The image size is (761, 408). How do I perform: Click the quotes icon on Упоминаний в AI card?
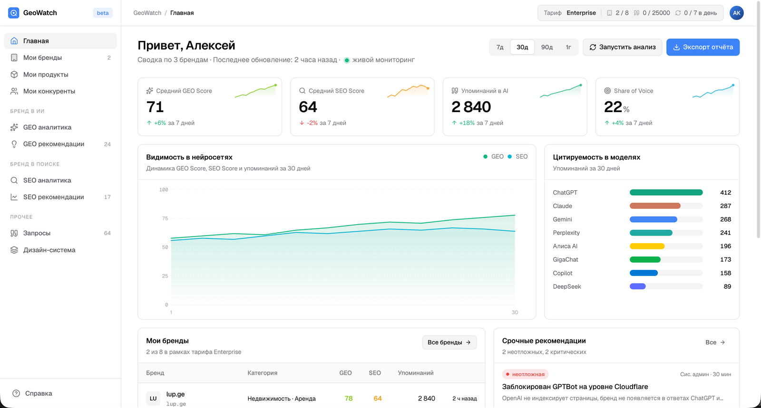coord(455,91)
